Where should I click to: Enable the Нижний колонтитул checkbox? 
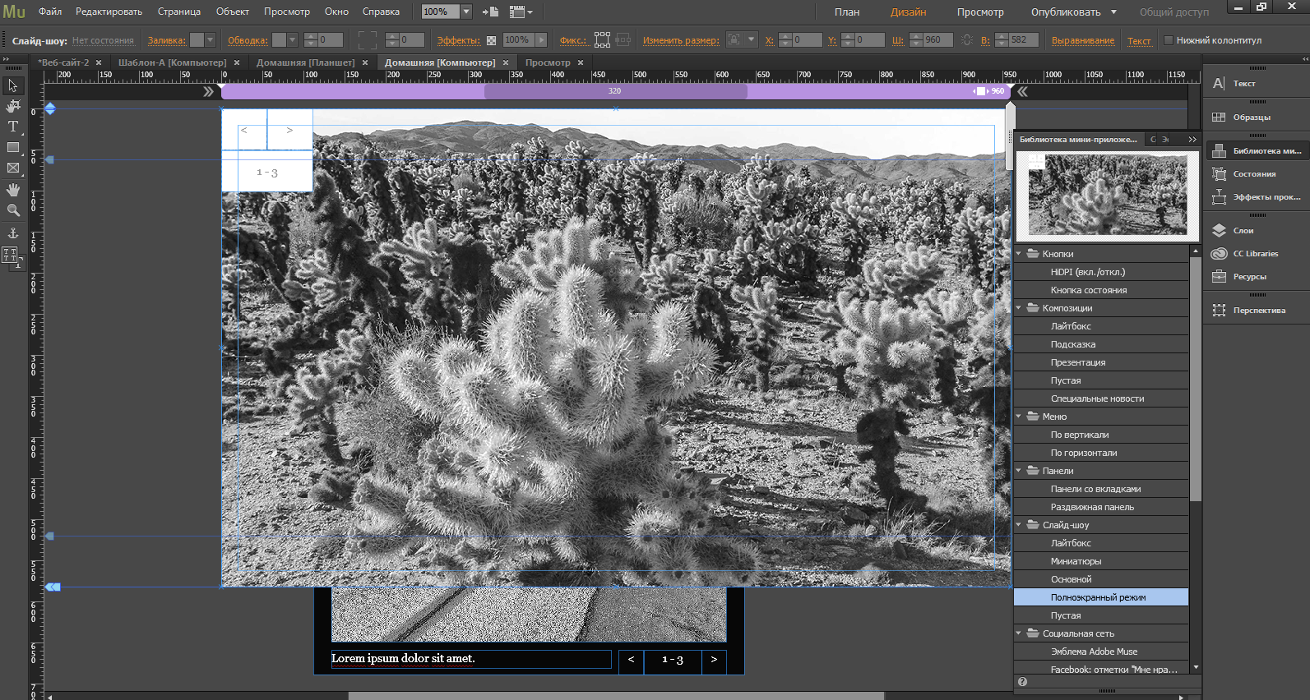click(x=1169, y=40)
